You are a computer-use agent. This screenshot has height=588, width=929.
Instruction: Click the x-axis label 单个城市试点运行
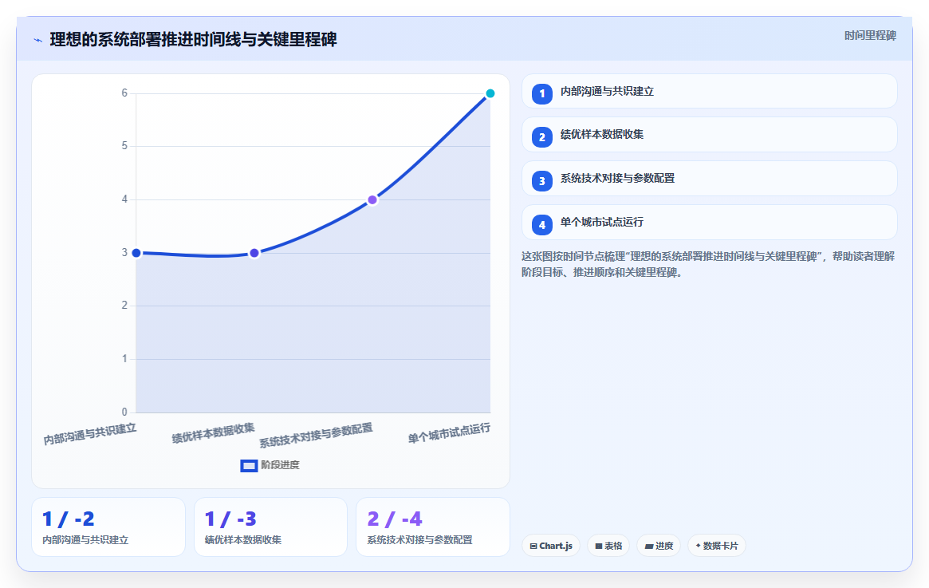pos(449,433)
